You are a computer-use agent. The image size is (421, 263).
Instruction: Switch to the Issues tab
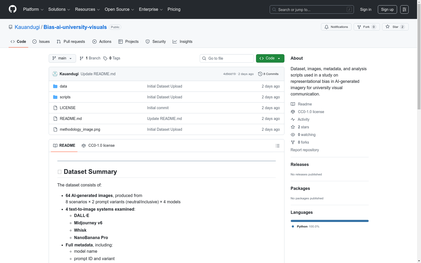41,42
